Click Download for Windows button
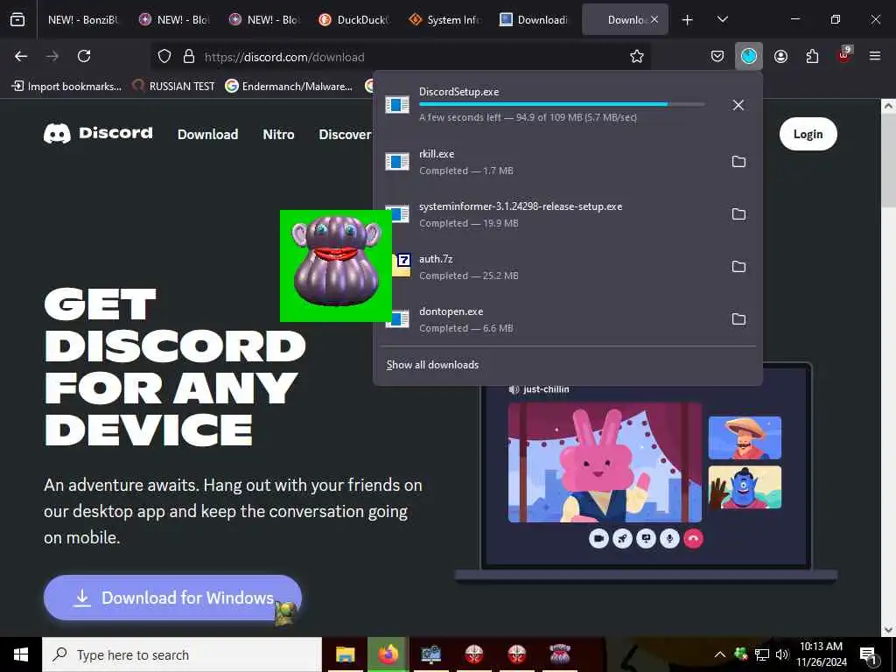The image size is (896, 672). [172, 598]
